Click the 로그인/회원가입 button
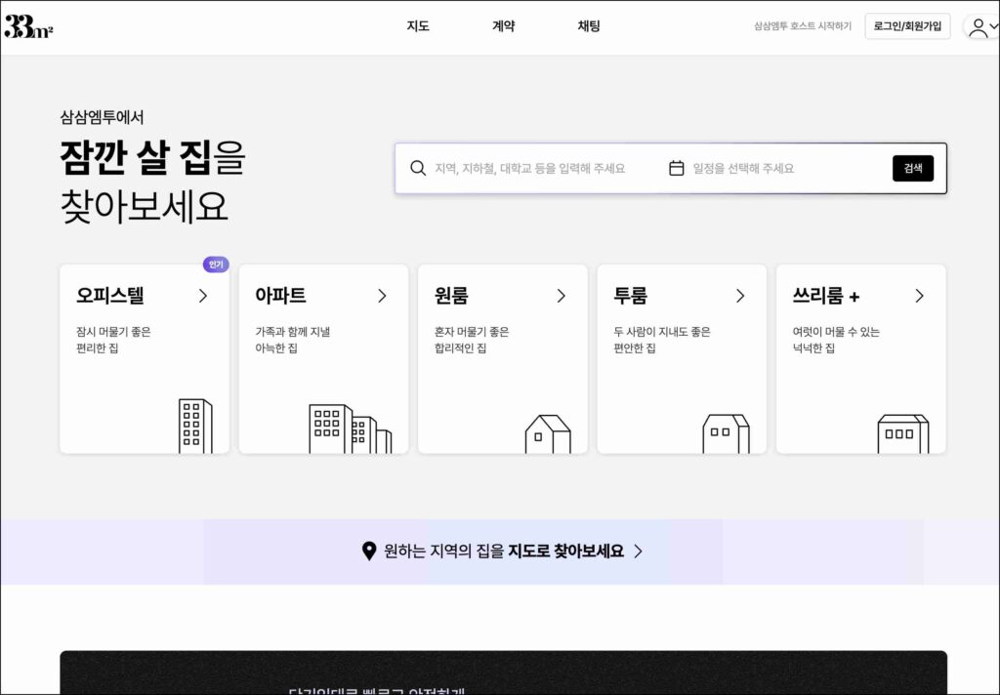Viewport: 1000px width, 695px height. (x=907, y=26)
